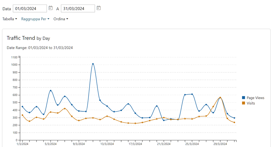The width and height of the screenshot is (271, 147).
Task: Click the Traffic Trend by Day title
Action: [28, 38]
